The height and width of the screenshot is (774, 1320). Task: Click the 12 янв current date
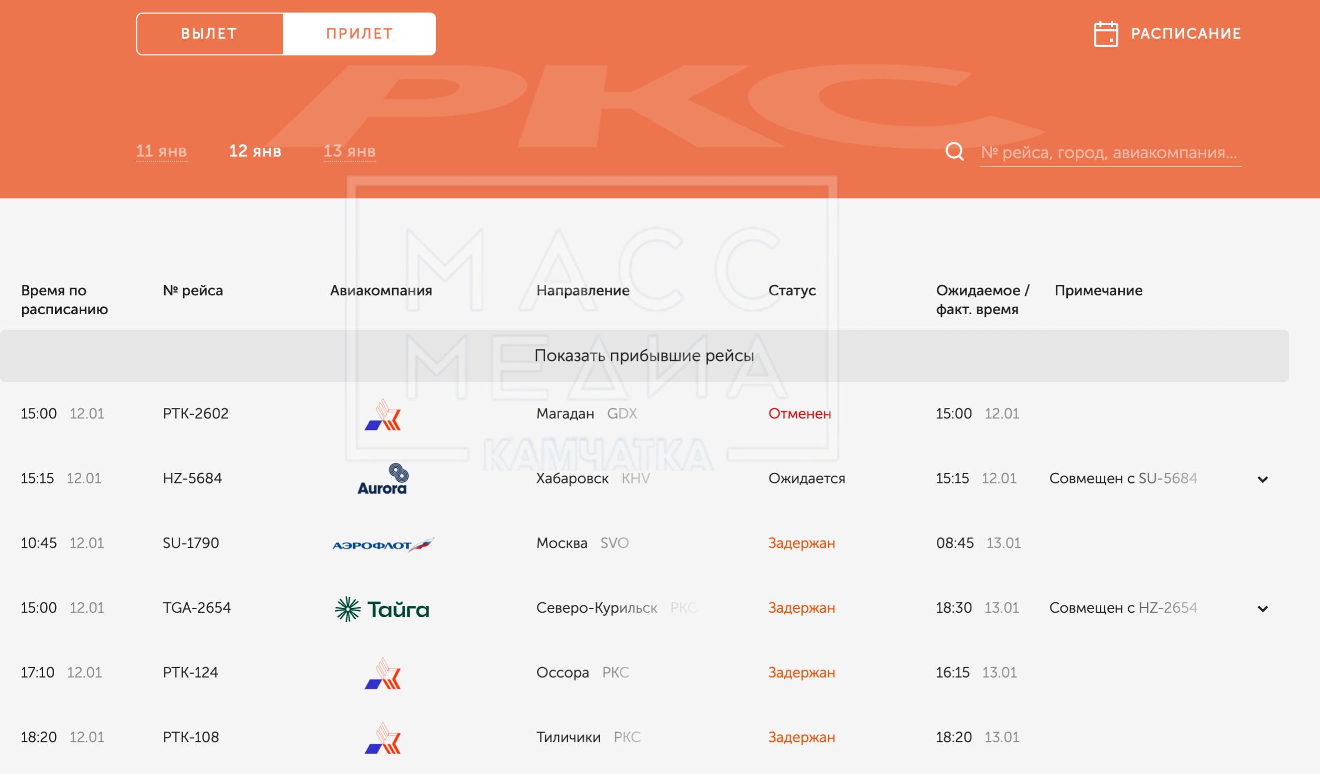(x=255, y=151)
